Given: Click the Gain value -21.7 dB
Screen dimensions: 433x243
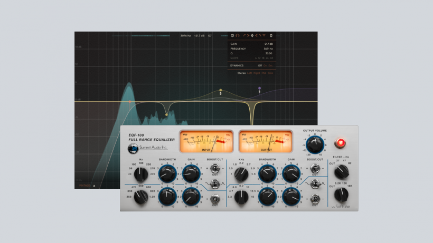Looking at the screenshot, I should pos(268,44).
